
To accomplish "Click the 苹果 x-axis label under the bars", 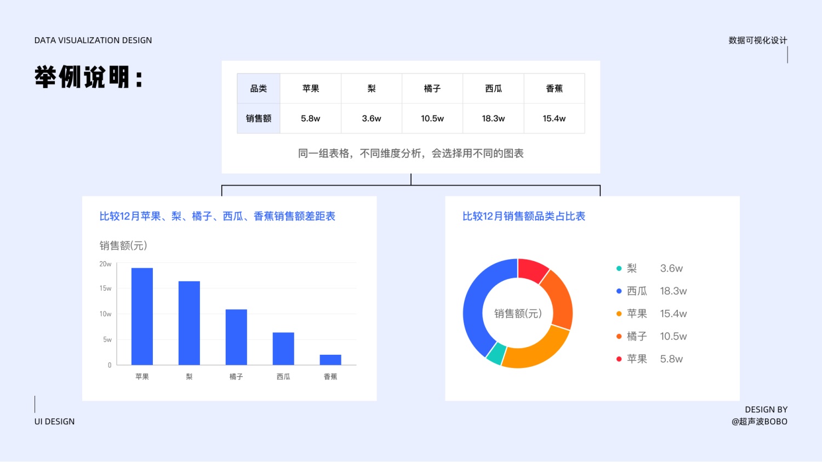I will click(142, 377).
